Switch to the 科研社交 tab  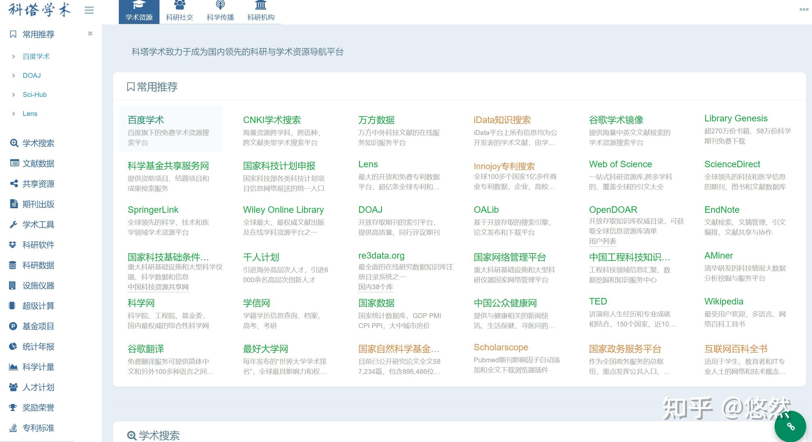point(180,12)
